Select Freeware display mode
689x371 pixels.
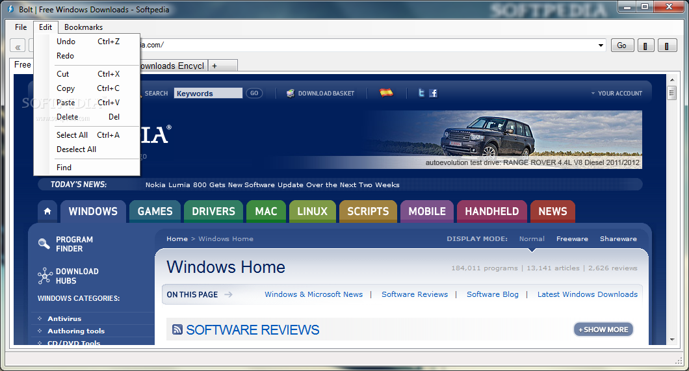point(572,239)
